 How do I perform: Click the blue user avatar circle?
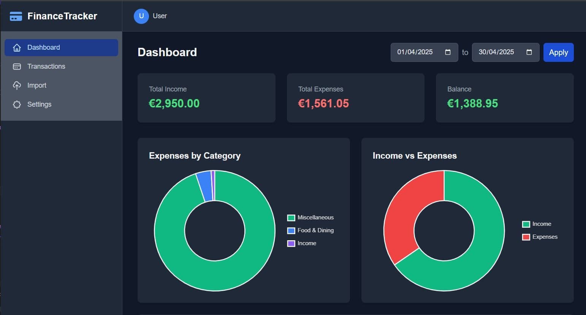coord(141,16)
